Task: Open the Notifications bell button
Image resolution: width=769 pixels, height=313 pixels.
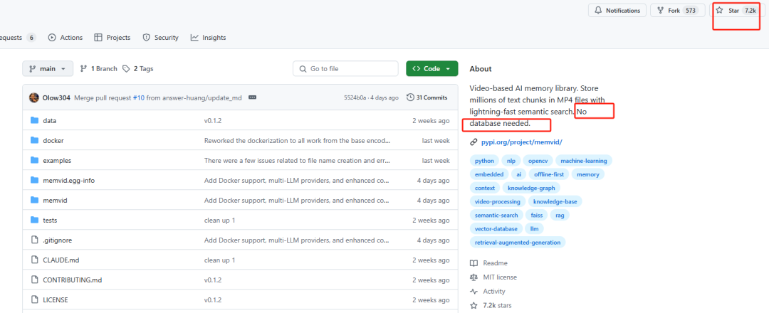Action: [617, 10]
